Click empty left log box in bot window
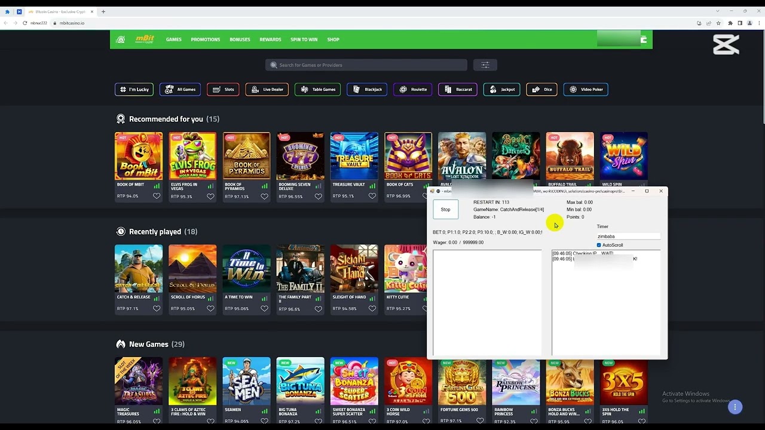765x430 pixels. [x=487, y=303]
